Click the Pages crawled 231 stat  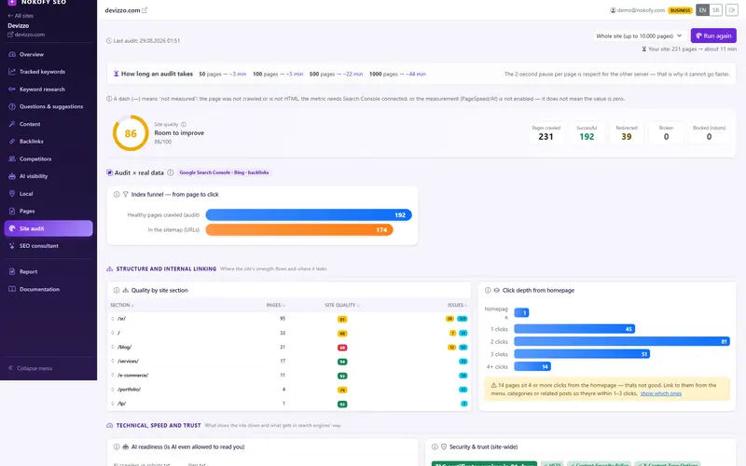click(546, 133)
